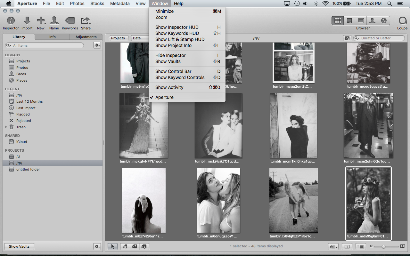The width and height of the screenshot is (410, 256).
Task: Select the rotate tool in bottom toolbar
Action: coord(125,246)
